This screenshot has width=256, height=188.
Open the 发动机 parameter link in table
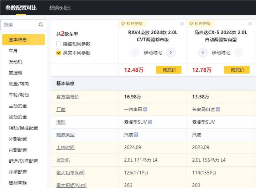pos(63,160)
